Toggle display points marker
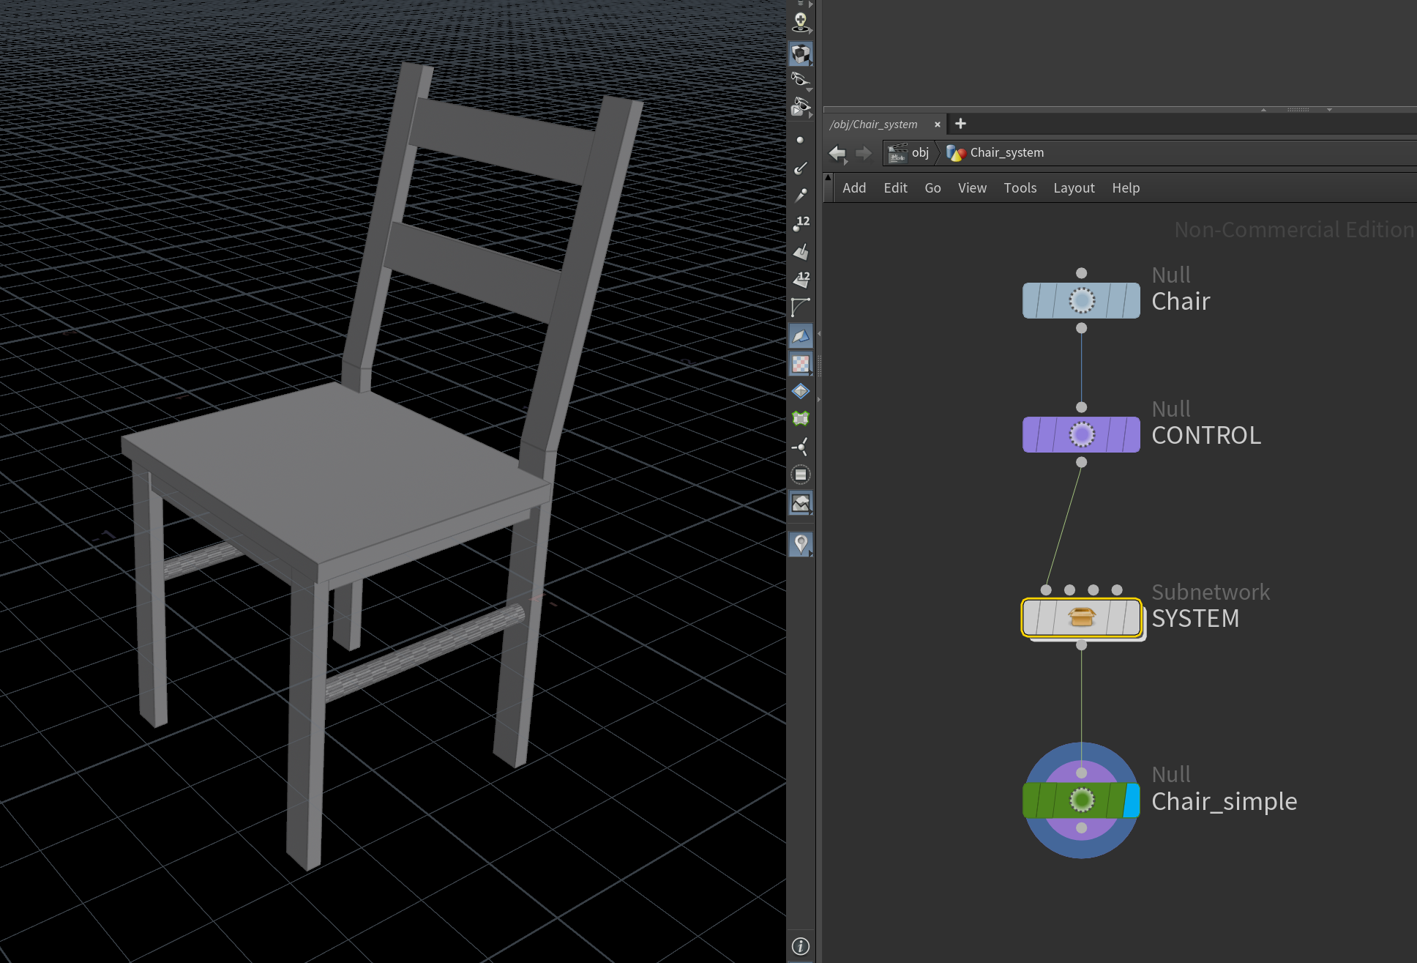Screen dimensions: 1417x963 [800, 140]
